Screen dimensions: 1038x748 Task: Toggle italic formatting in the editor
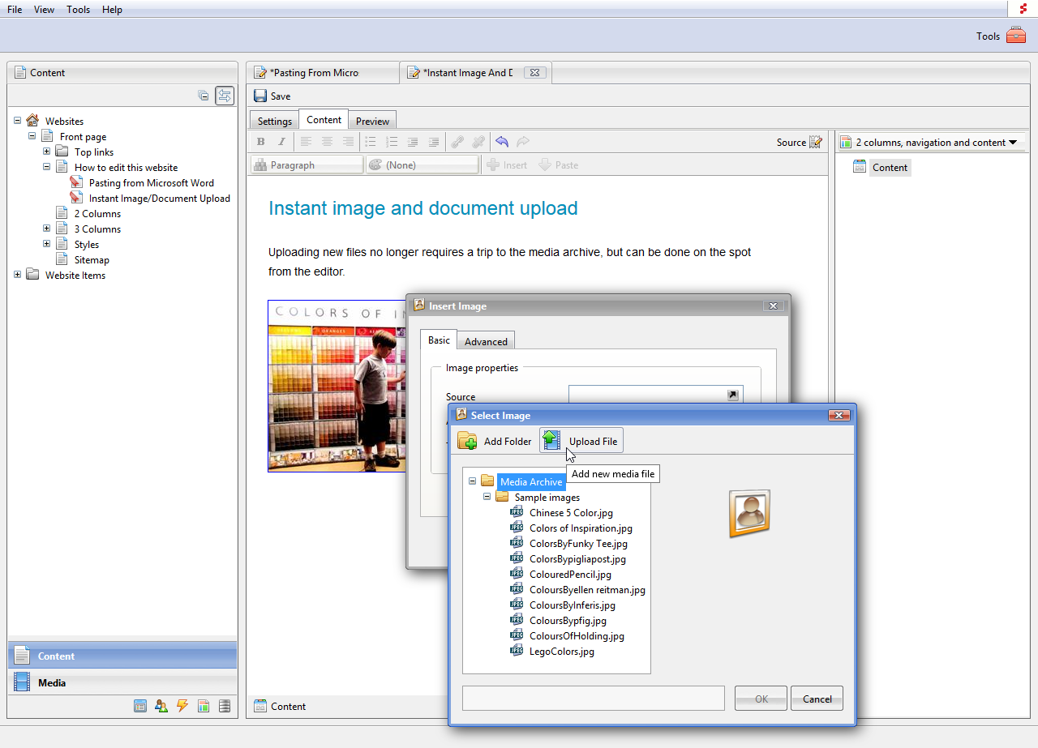pyautogui.click(x=281, y=141)
